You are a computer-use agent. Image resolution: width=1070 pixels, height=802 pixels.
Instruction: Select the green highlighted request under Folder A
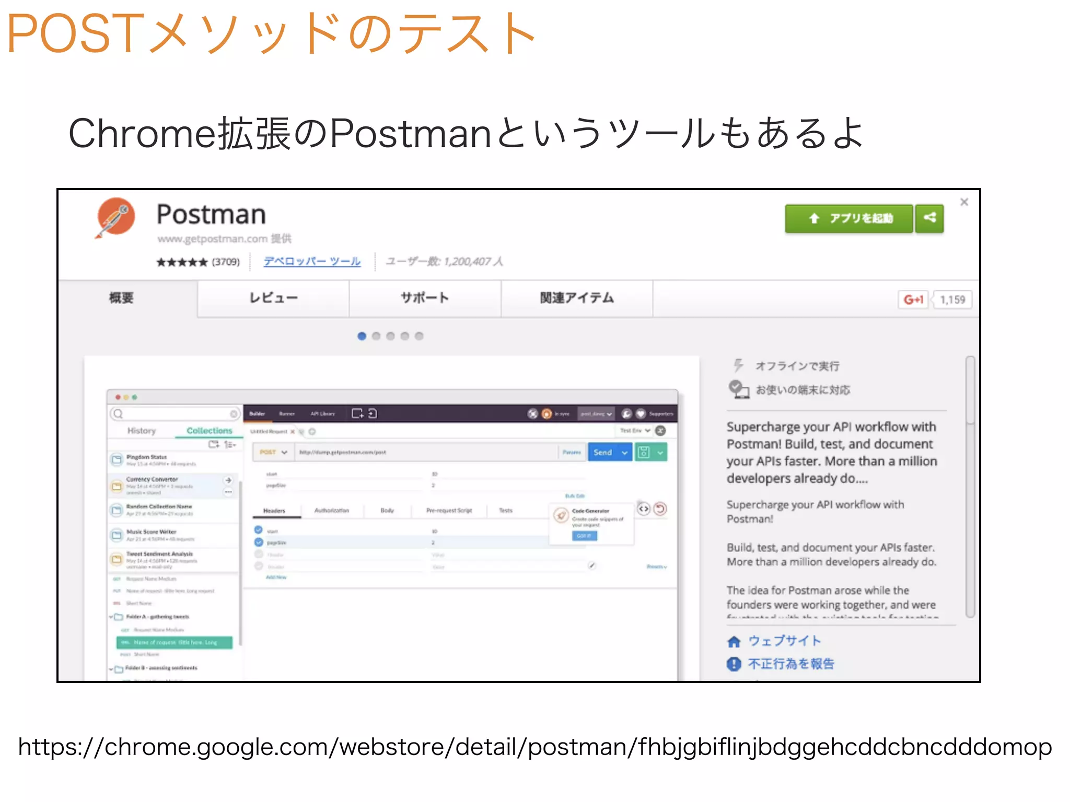pyautogui.click(x=175, y=642)
